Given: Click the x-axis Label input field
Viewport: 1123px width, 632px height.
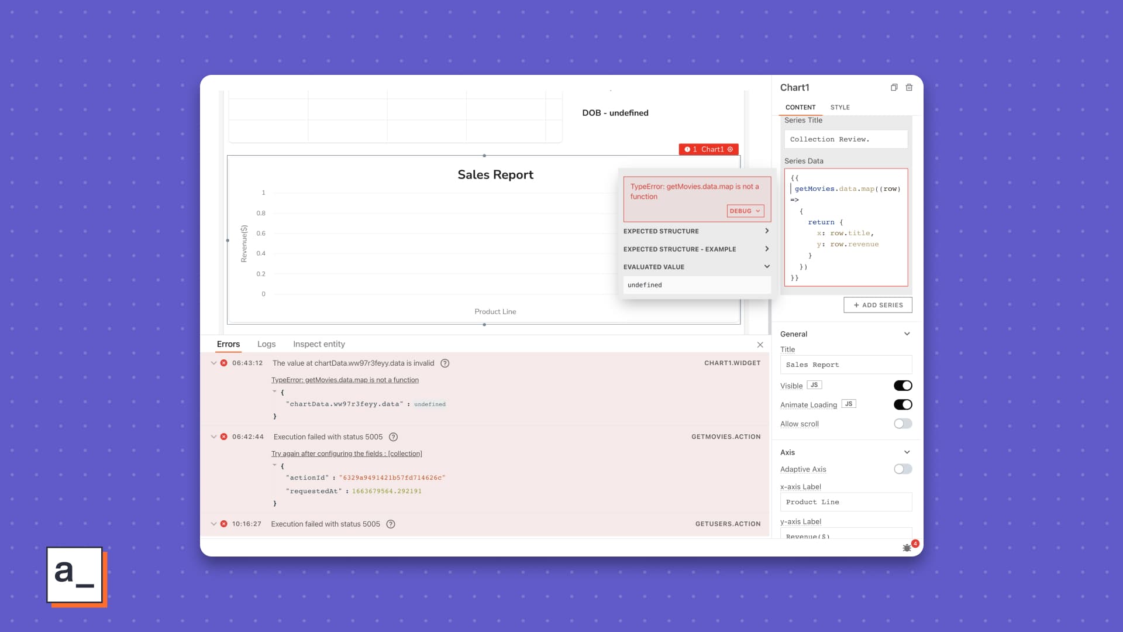Looking at the screenshot, I should (x=845, y=502).
